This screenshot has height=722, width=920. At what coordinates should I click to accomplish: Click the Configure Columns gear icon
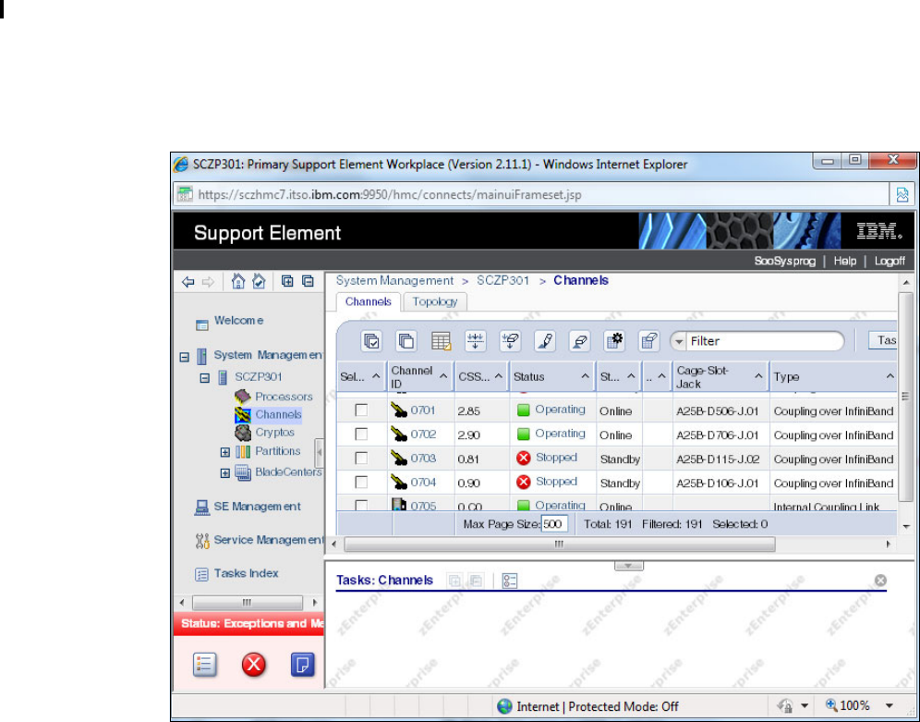click(x=613, y=341)
